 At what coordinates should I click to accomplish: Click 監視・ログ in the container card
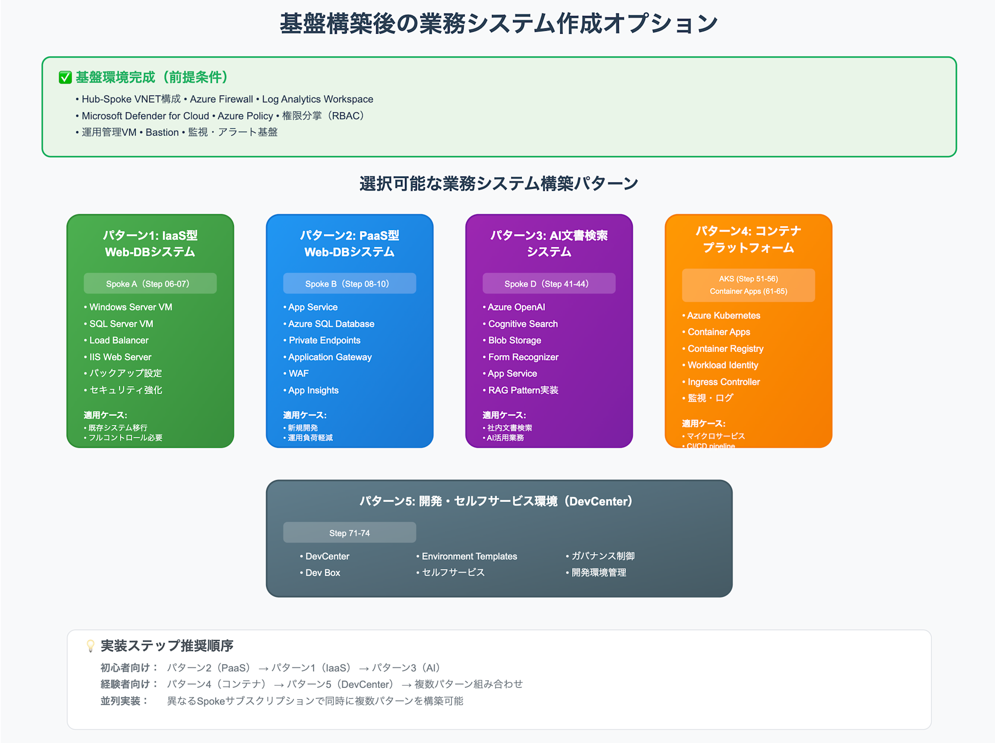click(x=707, y=398)
